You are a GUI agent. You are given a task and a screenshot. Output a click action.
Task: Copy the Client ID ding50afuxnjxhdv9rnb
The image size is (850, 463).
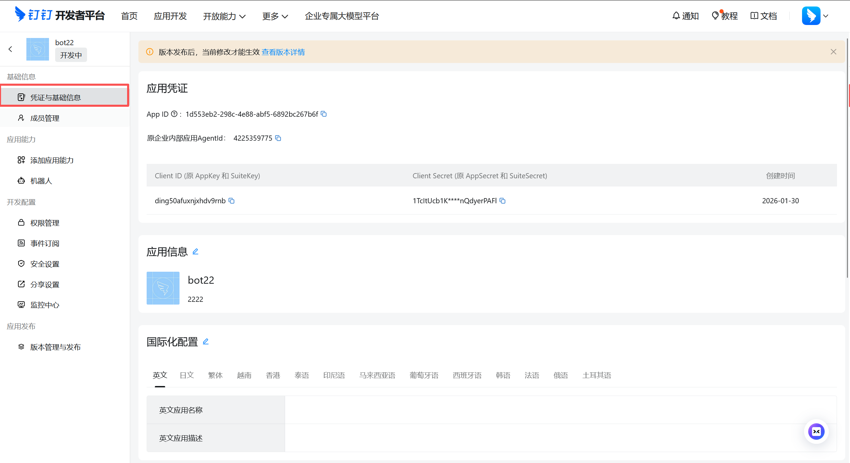[232, 201]
